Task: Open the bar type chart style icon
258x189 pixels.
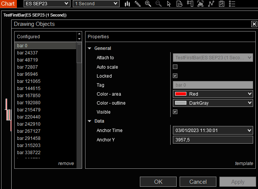Action: (x=127, y=4)
